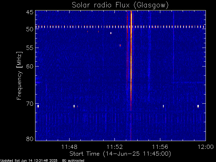The height and width of the screenshot is (162, 216).
Task: Click the 70 MHz white spot just after 11:56
Action: [x=163, y=106]
